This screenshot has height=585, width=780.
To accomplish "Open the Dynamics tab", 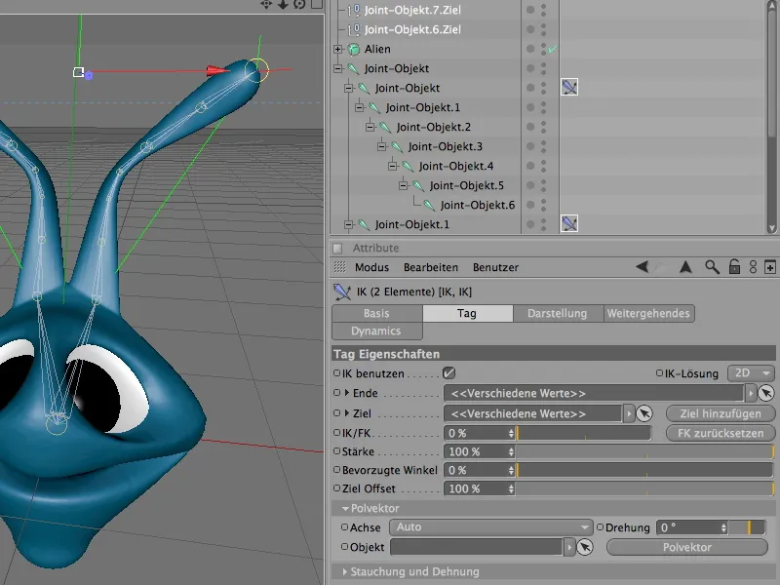I will click(x=377, y=331).
